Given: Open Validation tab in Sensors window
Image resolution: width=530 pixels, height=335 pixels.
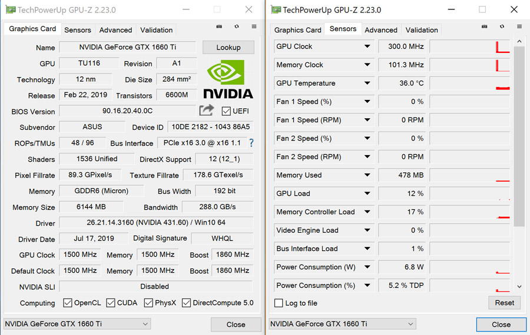Looking at the screenshot, I should [x=422, y=30].
